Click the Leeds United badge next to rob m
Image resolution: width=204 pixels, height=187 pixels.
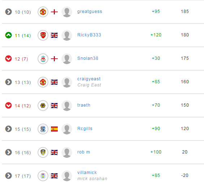[x=43, y=152]
